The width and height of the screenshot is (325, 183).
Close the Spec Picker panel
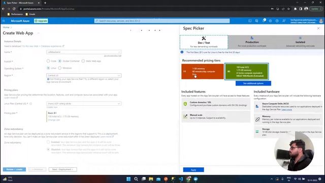tap(318, 28)
